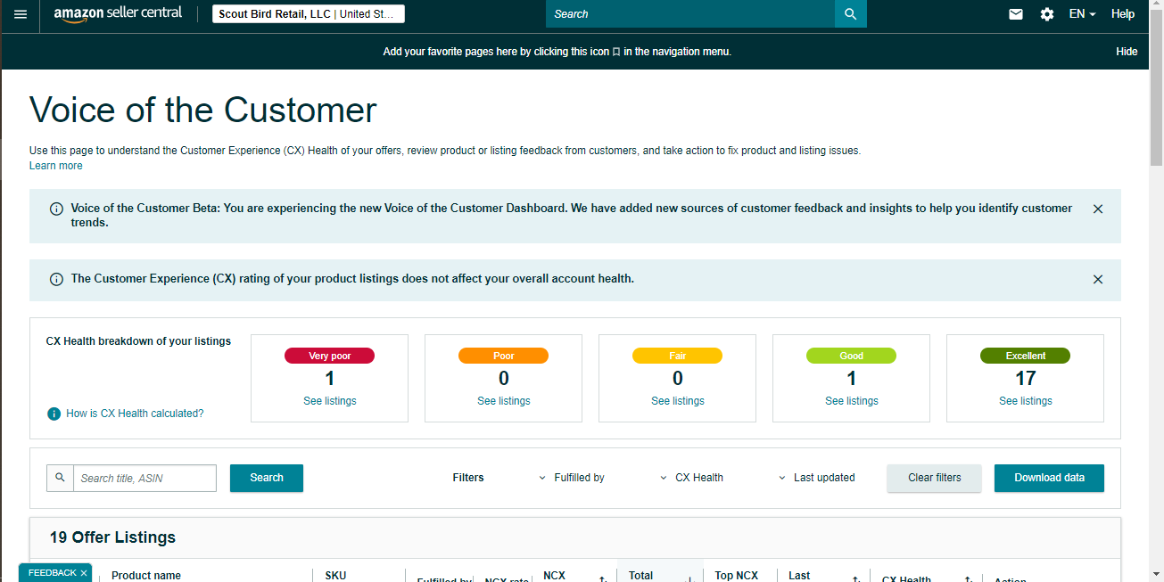
Task: Open the Learn more link
Action: pos(56,166)
